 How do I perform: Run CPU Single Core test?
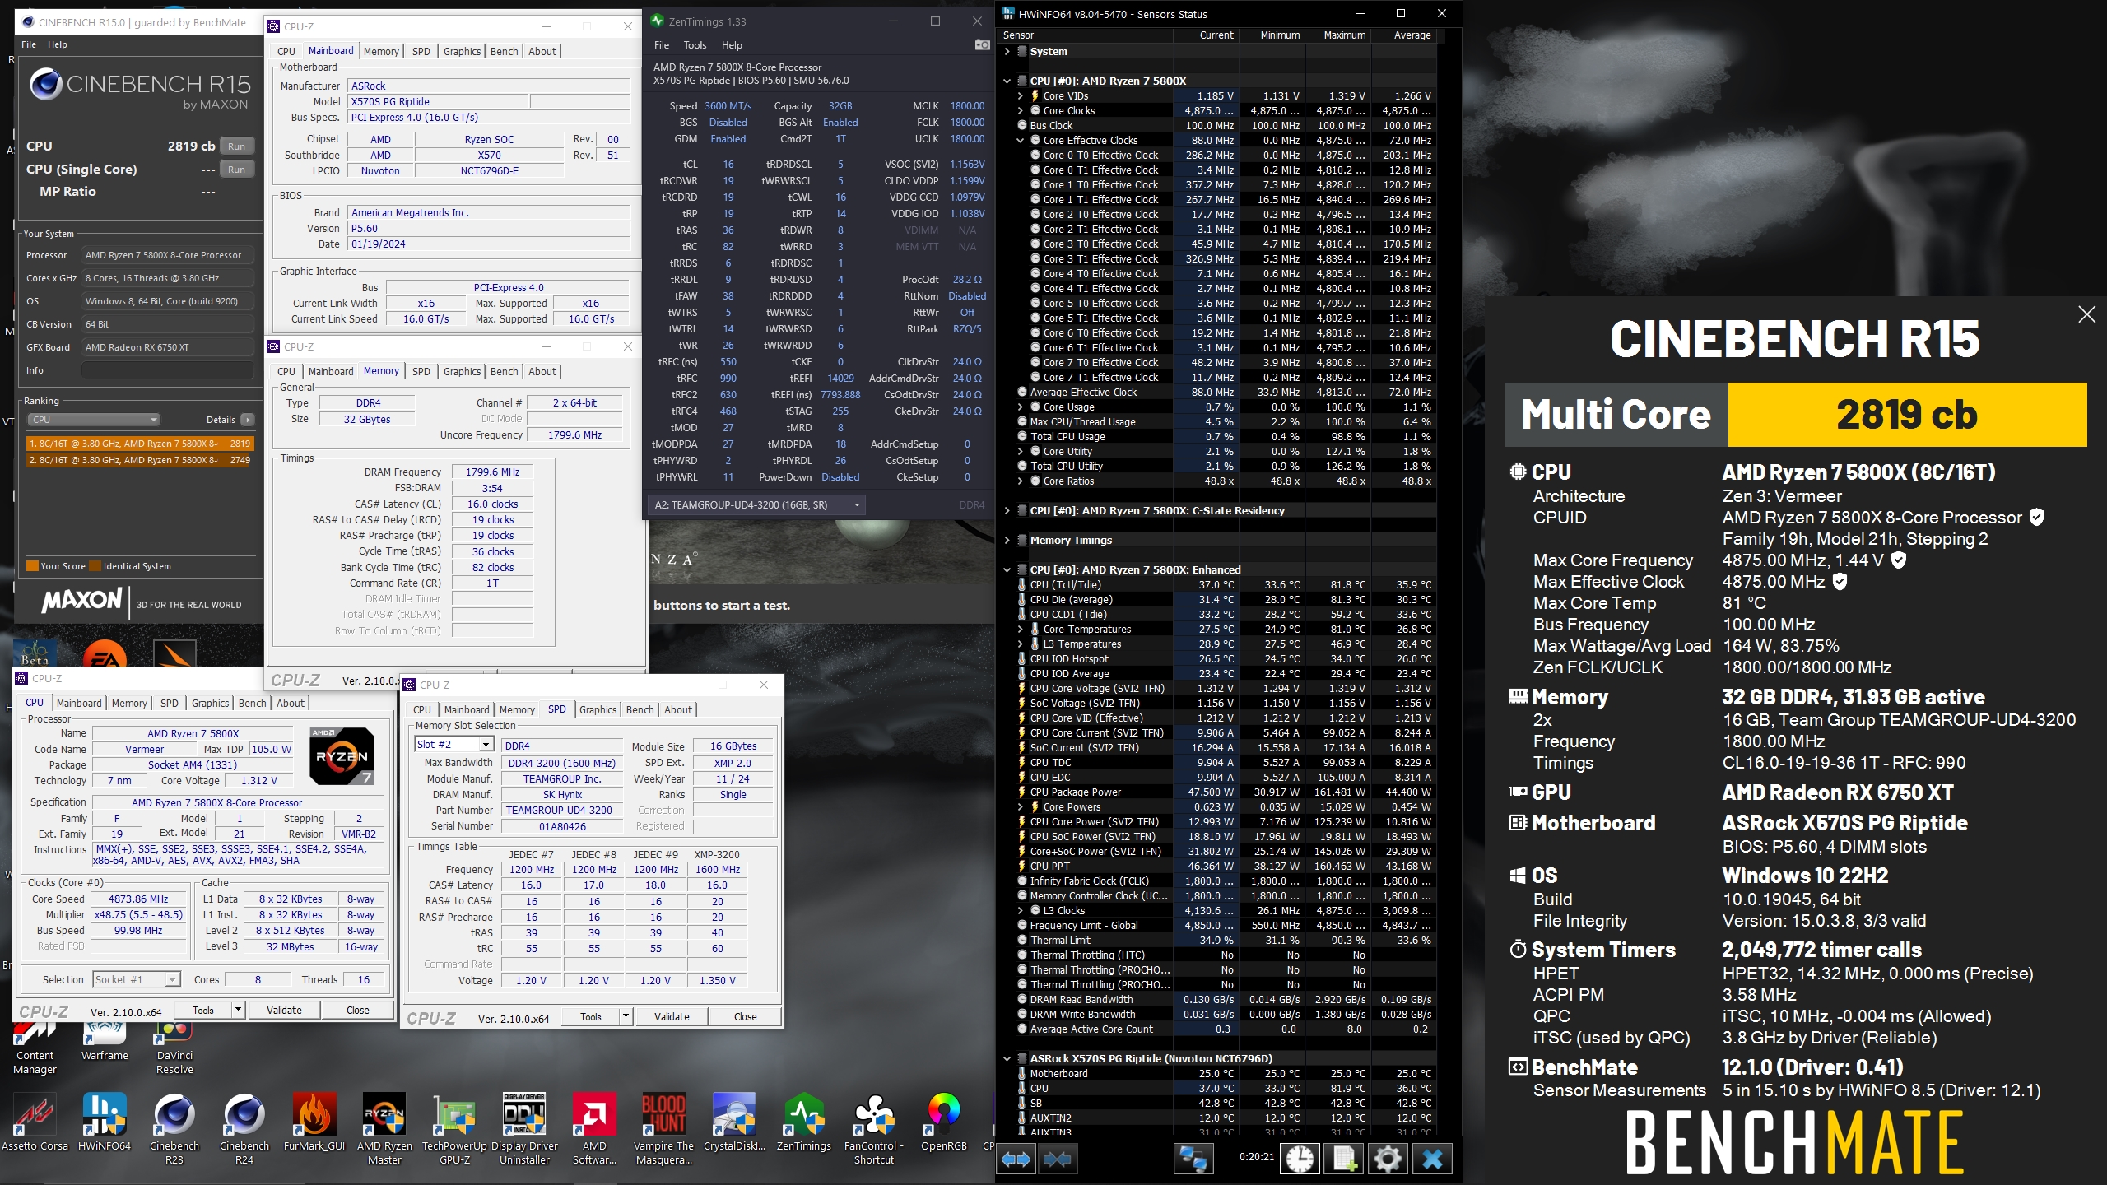pos(237,170)
